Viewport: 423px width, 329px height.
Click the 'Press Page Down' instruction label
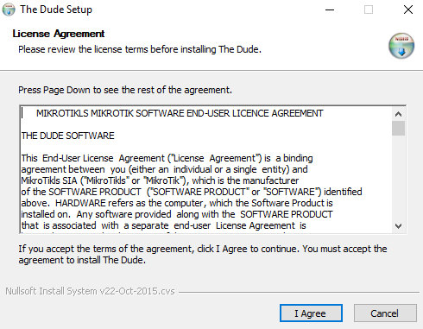point(125,90)
